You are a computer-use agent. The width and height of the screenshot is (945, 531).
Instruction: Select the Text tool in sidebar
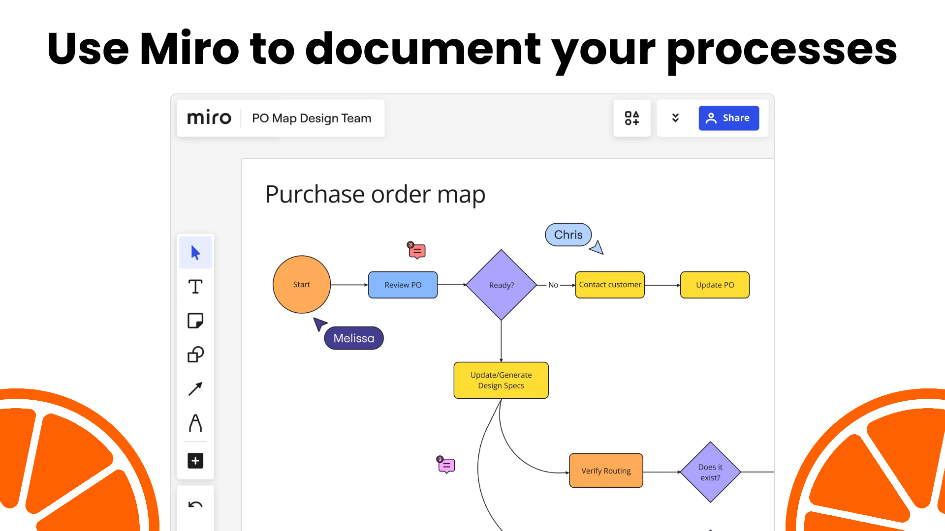point(195,287)
